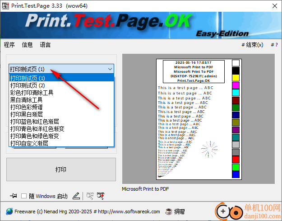Screen dimensions: 282x221
Task: Choose 黑白清除工具 from the dropdown
Action: pos(61,100)
